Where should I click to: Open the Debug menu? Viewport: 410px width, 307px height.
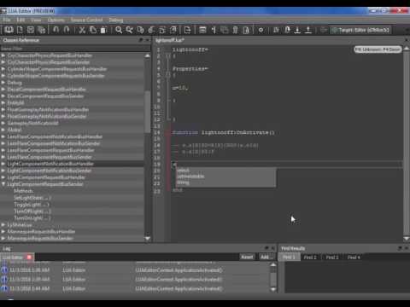(116, 20)
